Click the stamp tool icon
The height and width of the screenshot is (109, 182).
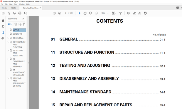tap(145, 13)
